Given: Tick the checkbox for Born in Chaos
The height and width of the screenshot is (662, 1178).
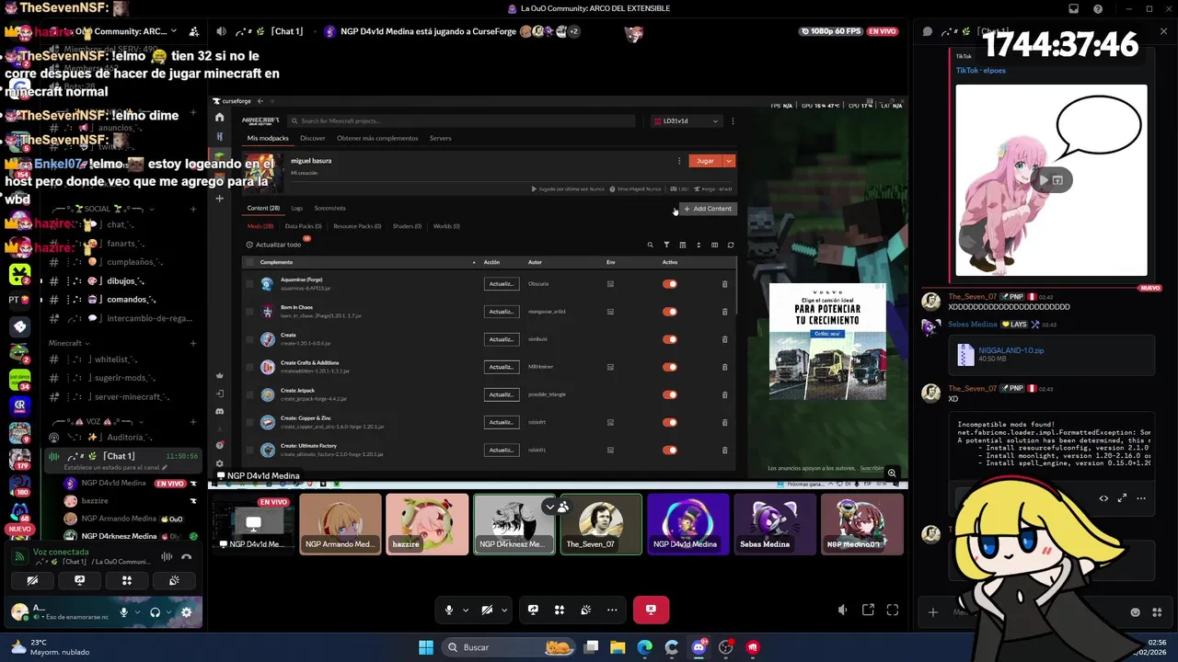Looking at the screenshot, I should click(249, 312).
